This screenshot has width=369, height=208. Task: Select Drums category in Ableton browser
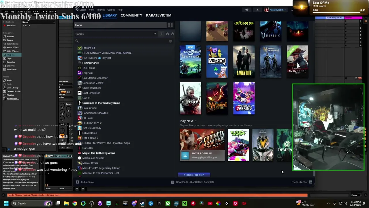(x=10, y=40)
